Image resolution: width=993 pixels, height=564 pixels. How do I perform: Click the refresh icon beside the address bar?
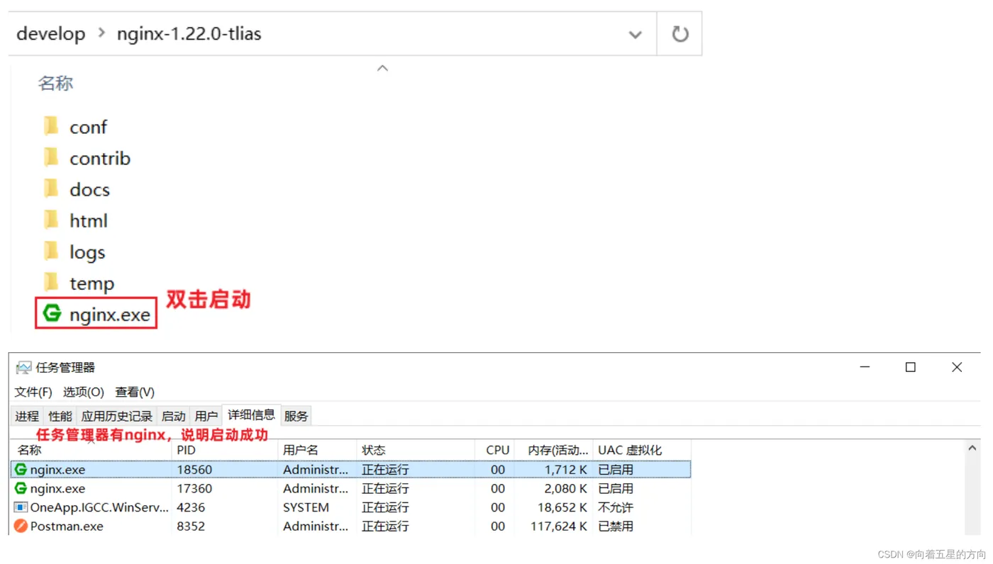point(679,33)
